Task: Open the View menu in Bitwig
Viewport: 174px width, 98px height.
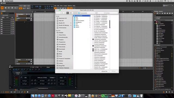Action: click(x=61, y=6)
